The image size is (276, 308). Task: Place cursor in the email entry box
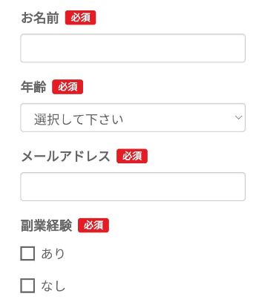coord(133,186)
